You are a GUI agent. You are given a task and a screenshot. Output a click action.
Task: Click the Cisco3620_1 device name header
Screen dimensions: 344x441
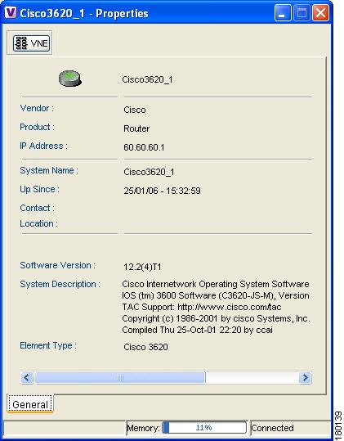pos(147,79)
